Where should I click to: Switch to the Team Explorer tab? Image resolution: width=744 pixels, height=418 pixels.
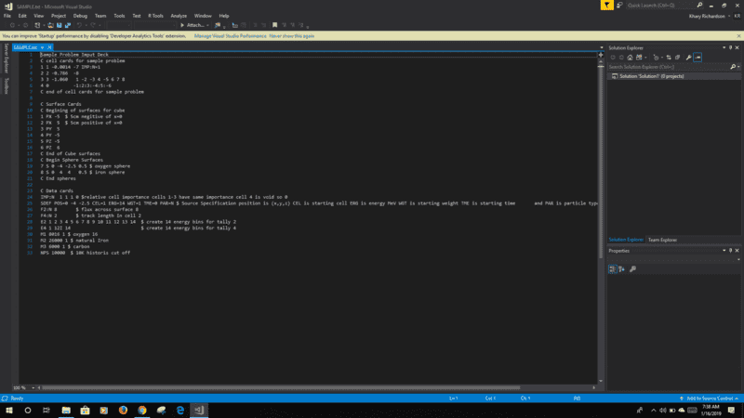pyautogui.click(x=662, y=240)
